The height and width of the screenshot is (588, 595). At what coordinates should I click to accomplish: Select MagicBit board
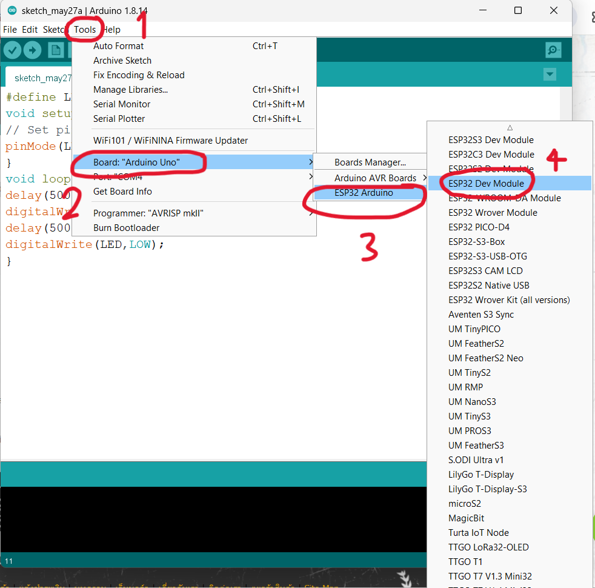point(510,518)
